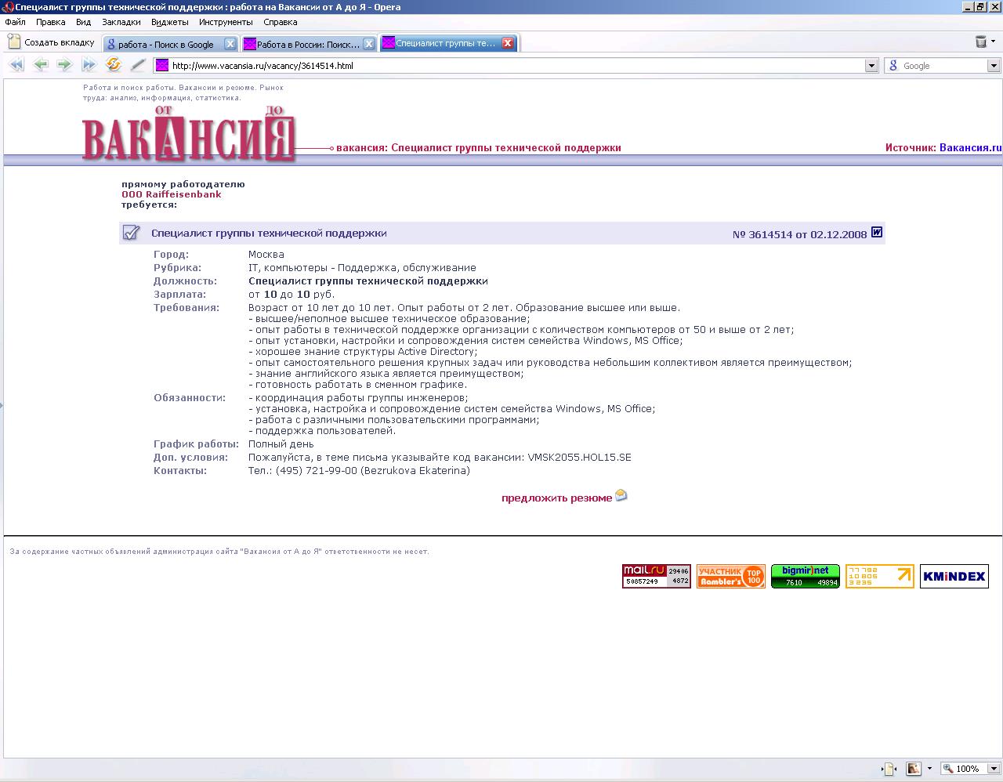Screen dimensions: 1003x782
Task: Go forward using green Forward arrow
Action: click(64, 65)
